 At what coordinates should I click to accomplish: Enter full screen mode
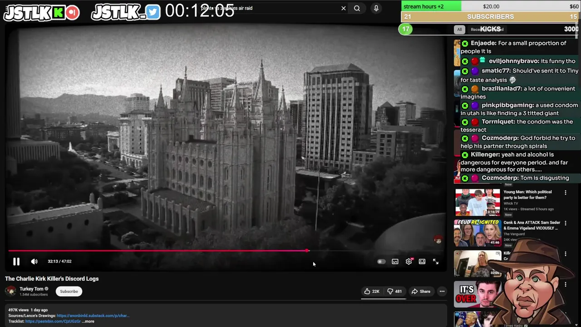coord(436,262)
